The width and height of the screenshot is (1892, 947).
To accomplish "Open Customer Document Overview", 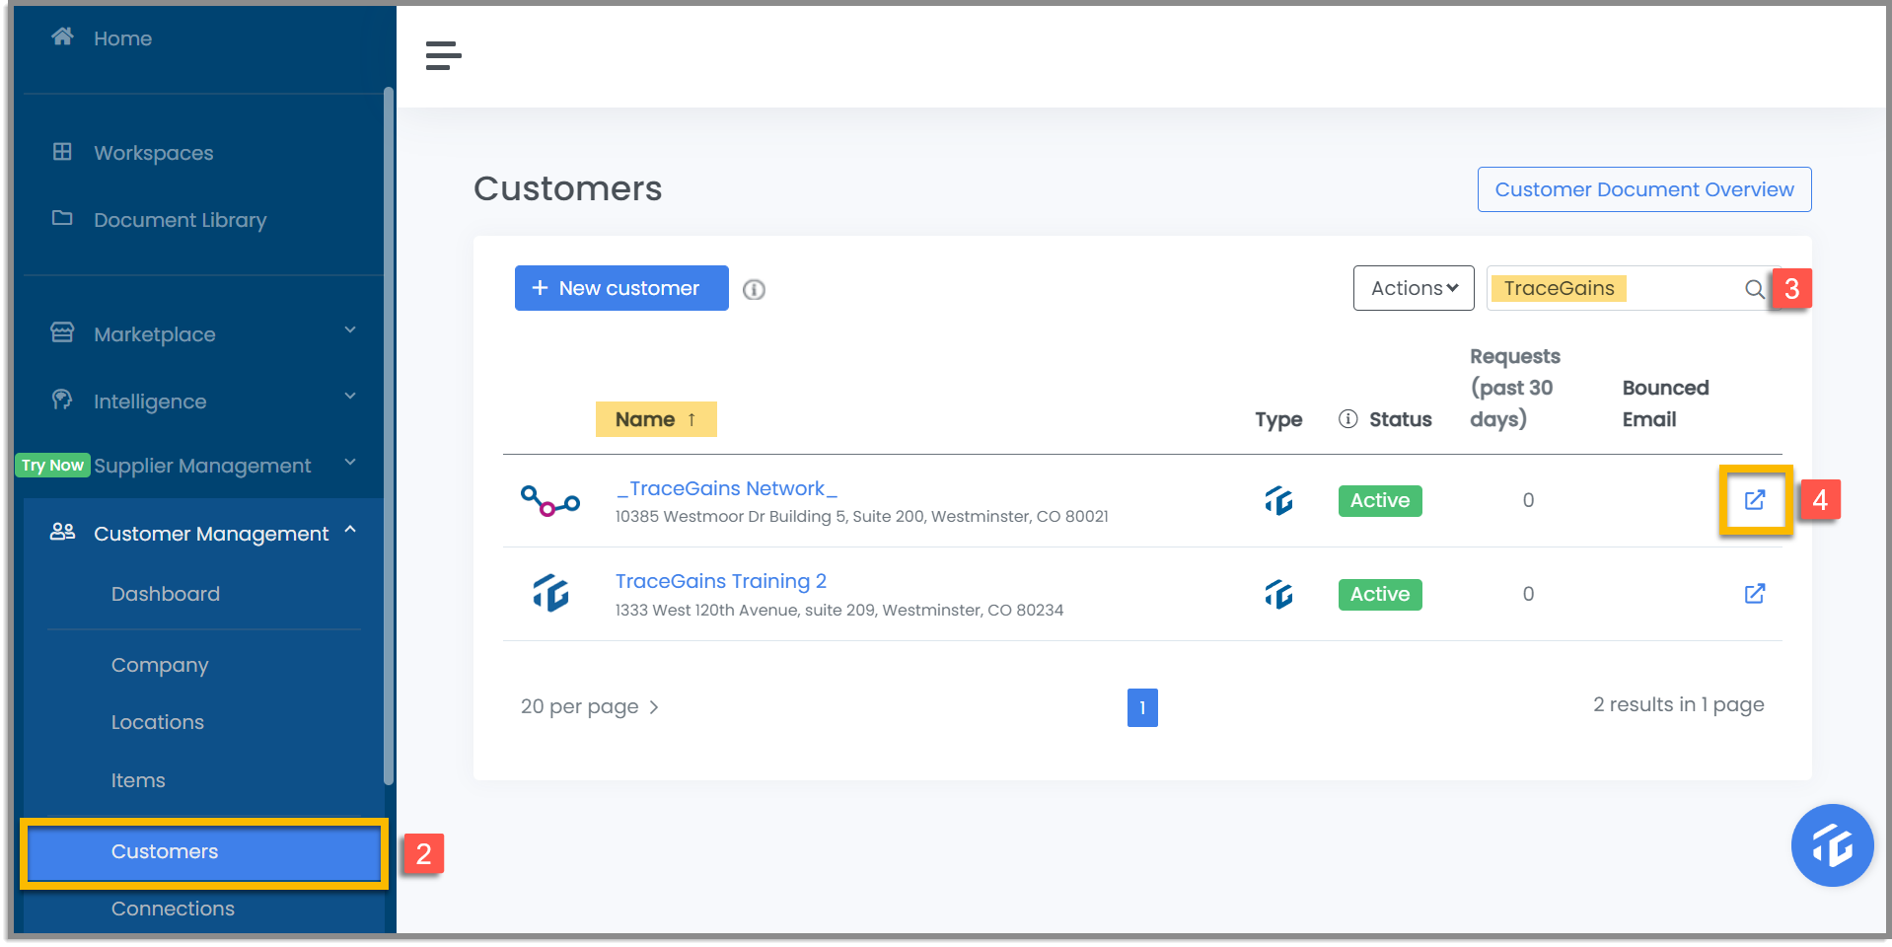I will 1644,189.
